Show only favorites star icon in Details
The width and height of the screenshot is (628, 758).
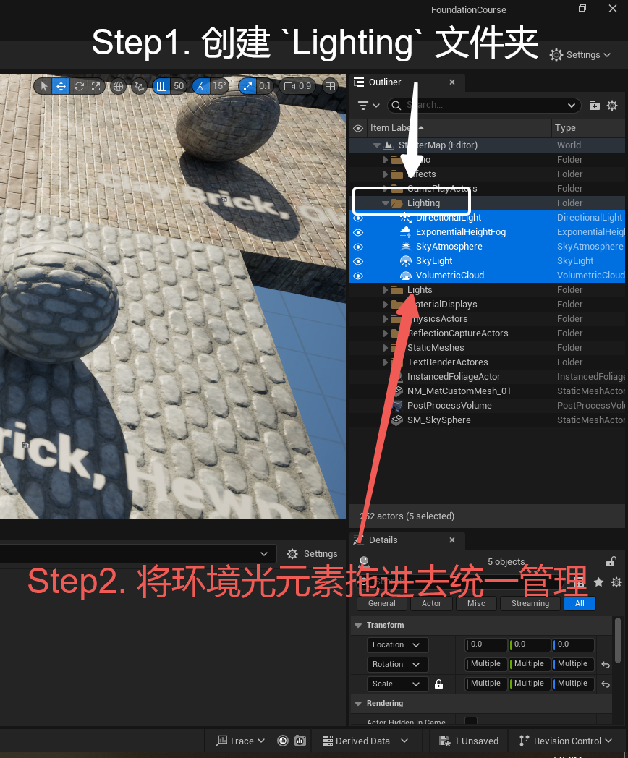tap(598, 582)
